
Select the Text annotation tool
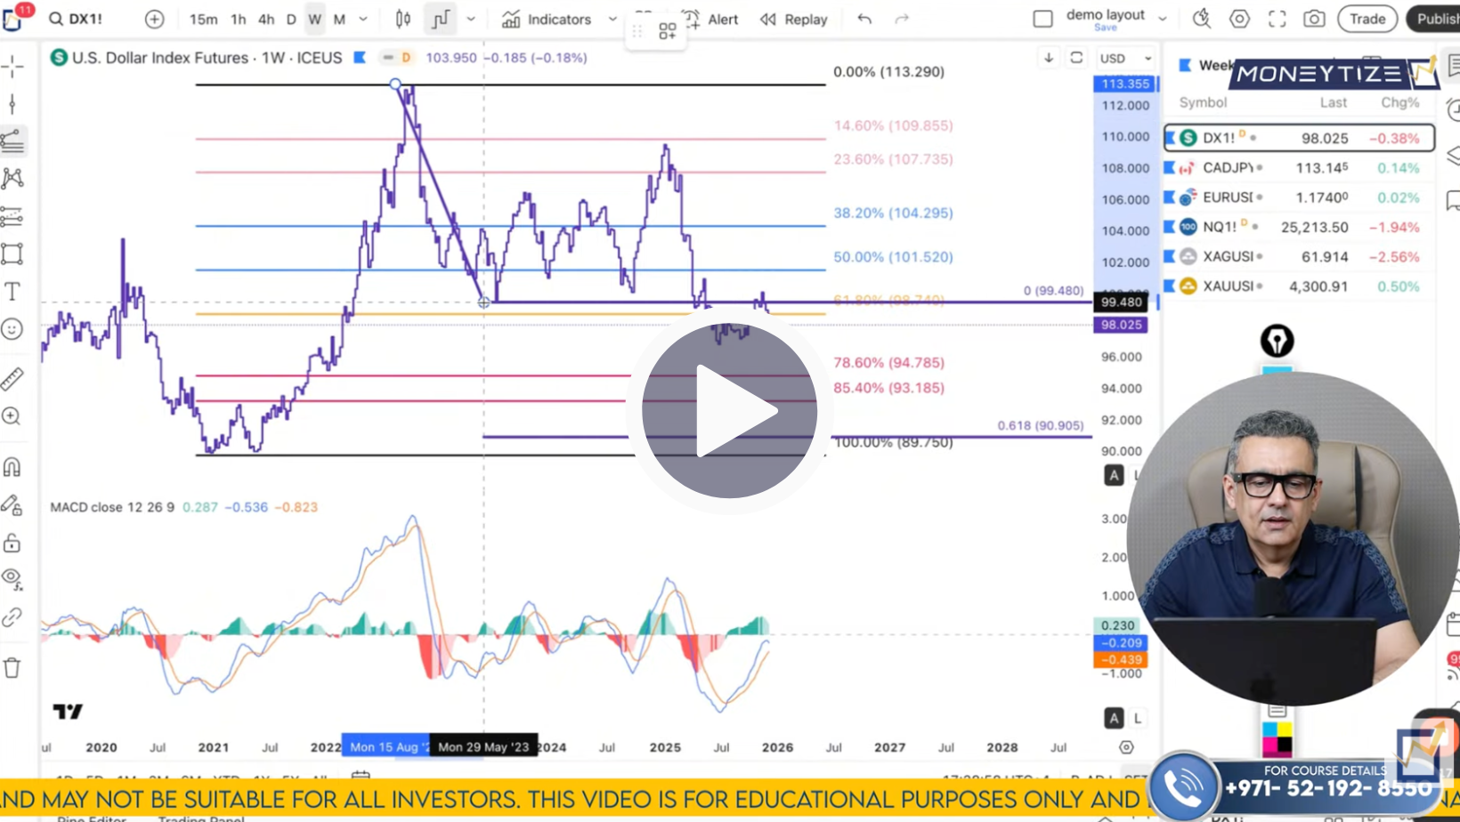(x=12, y=291)
